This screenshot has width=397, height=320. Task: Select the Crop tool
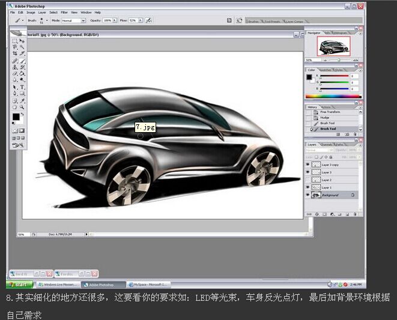point(15,53)
